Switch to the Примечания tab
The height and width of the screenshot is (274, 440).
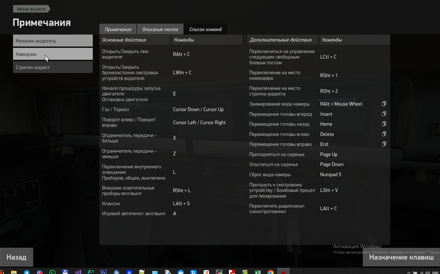(x=118, y=29)
